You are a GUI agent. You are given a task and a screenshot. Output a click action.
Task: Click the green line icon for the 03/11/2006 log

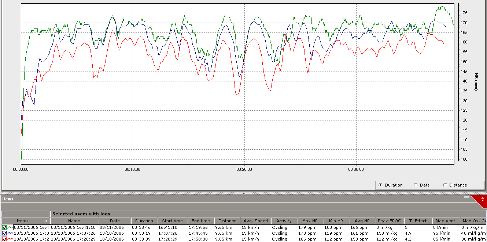pyautogui.click(x=10, y=227)
